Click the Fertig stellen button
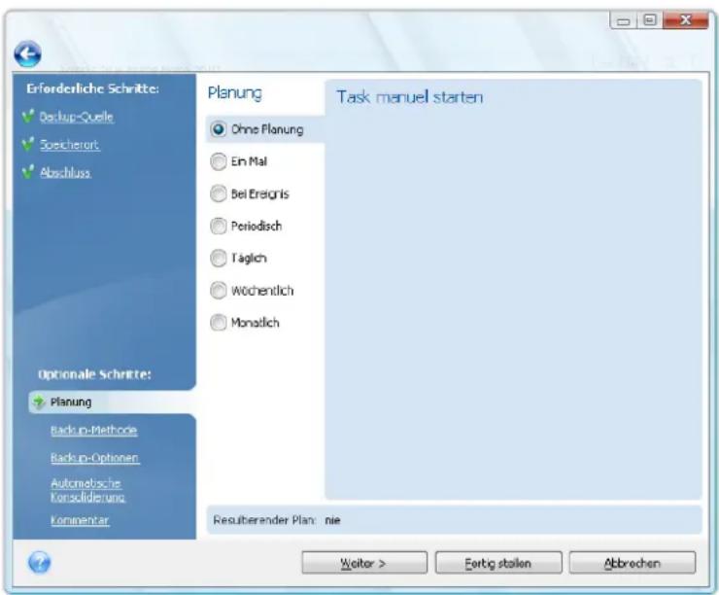 coord(498,563)
